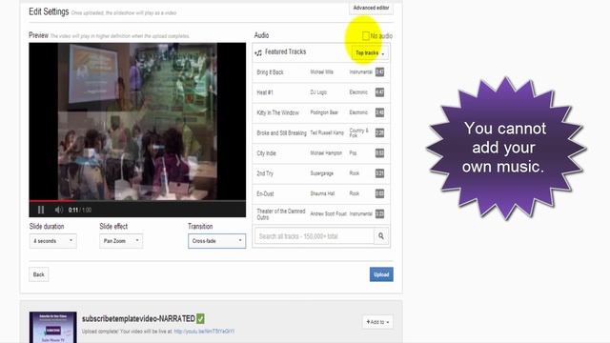Select the 2nd Try track
The image size is (610, 343).
tap(321, 173)
